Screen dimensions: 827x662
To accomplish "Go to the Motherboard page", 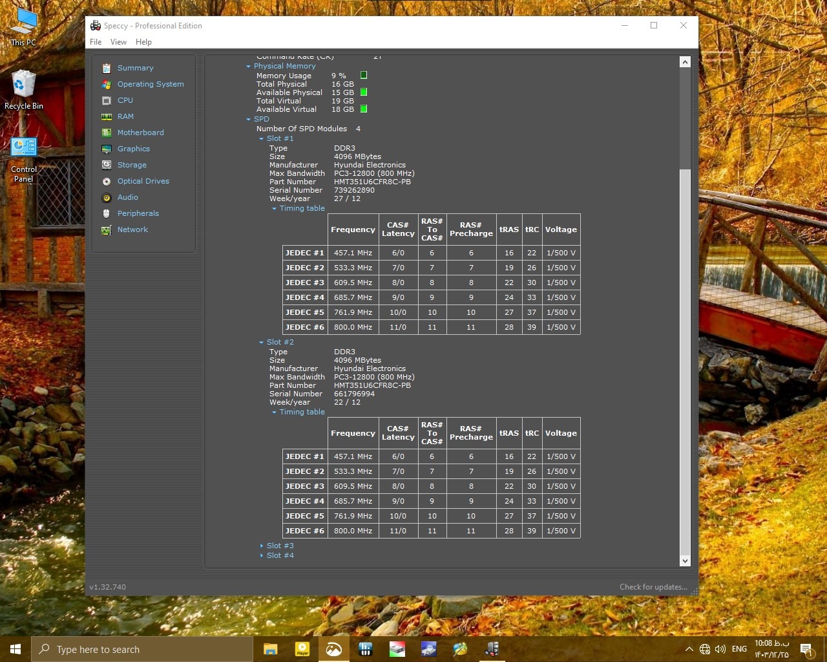I will pyautogui.click(x=141, y=133).
